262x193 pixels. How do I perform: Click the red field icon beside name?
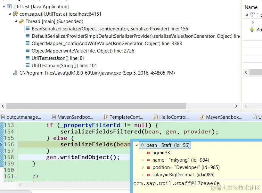148,160
